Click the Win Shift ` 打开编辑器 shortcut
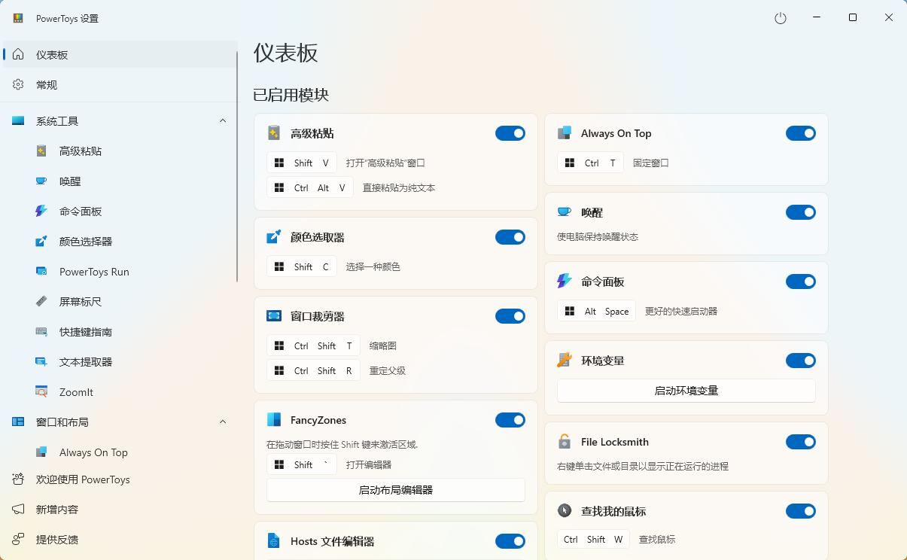Viewport: 907px width, 560px height. tap(302, 464)
